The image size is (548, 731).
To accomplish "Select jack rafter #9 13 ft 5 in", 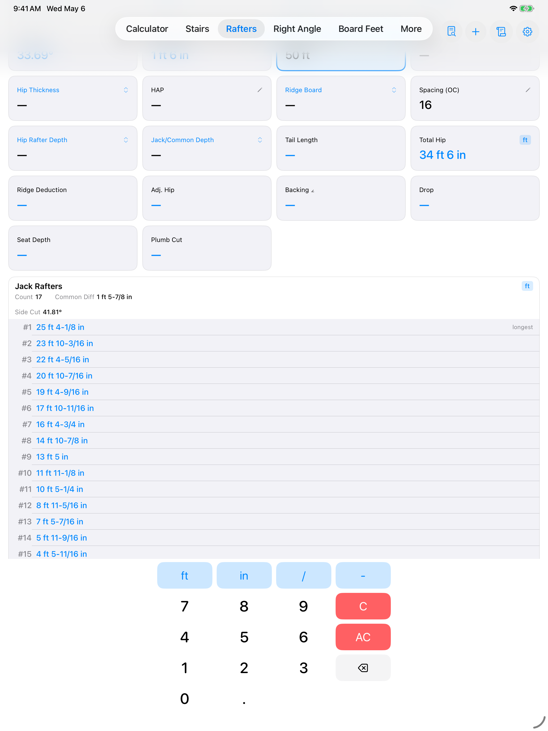I will click(x=274, y=456).
